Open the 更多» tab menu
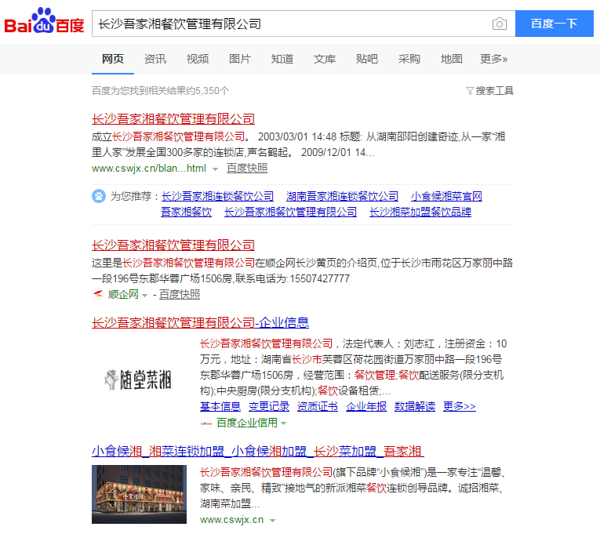Viewport: 600px width, 534px height. (493, 59)
